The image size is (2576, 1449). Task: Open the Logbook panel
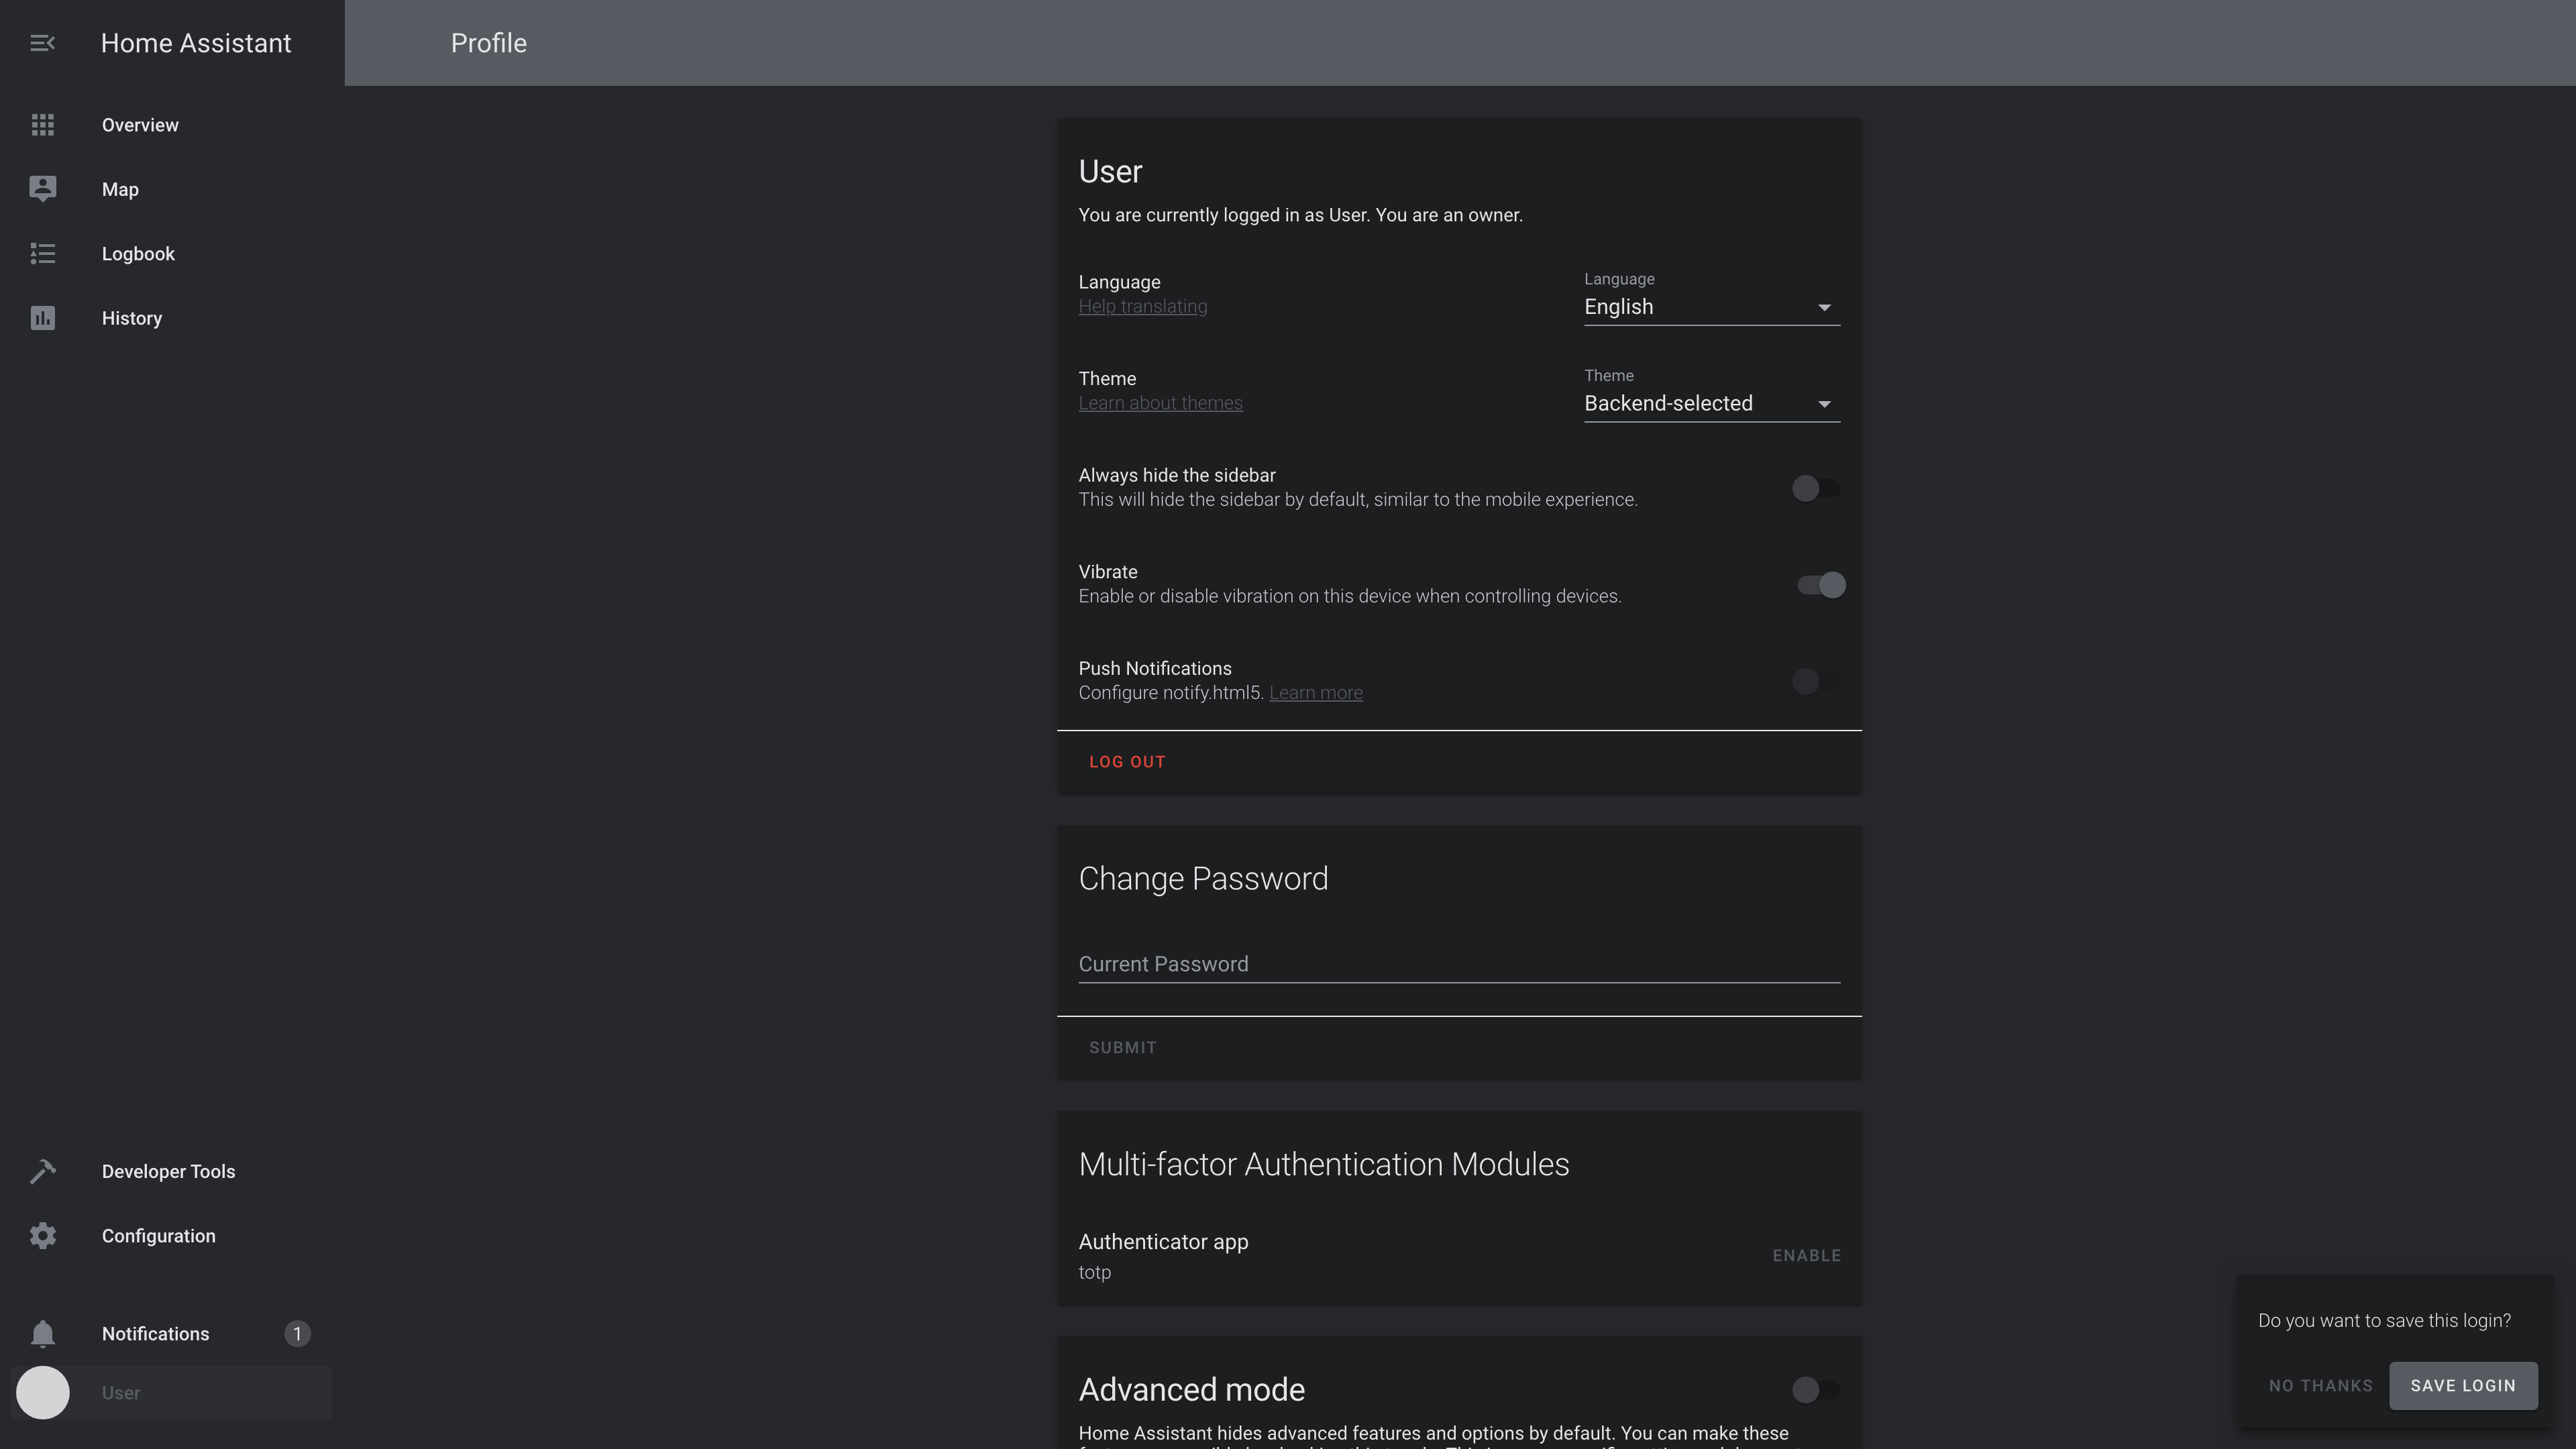[x=138, y=253]
